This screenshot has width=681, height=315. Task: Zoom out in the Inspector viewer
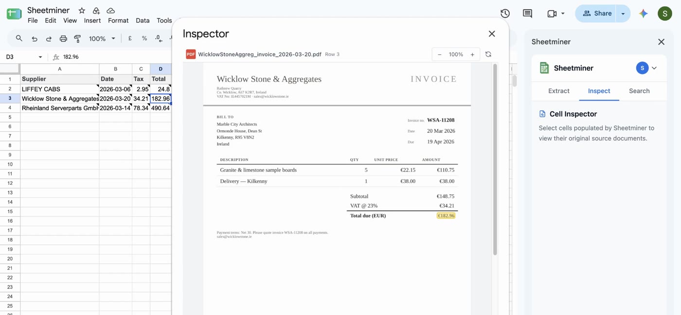point(440,54)
